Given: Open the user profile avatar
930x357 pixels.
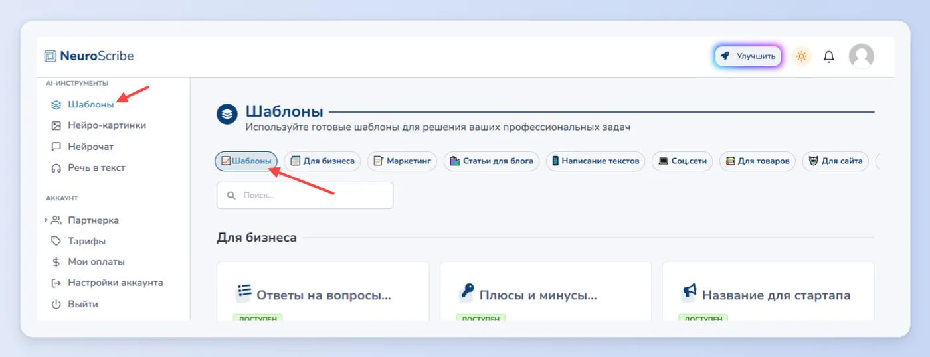Looking at the screenshot, I should pyautogui.click(x=862, y=56).
